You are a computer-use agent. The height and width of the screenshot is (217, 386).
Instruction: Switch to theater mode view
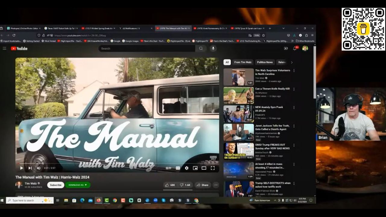coord(204,168)
